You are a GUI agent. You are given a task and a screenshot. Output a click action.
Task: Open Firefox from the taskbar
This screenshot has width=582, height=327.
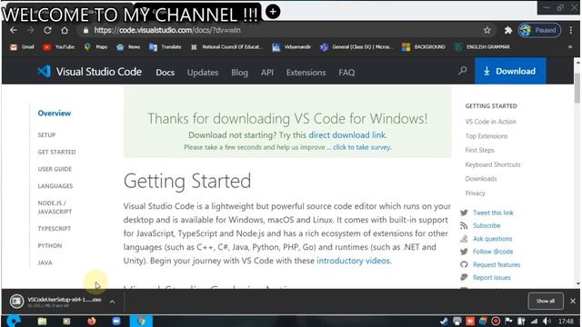[x=91, y=321]
